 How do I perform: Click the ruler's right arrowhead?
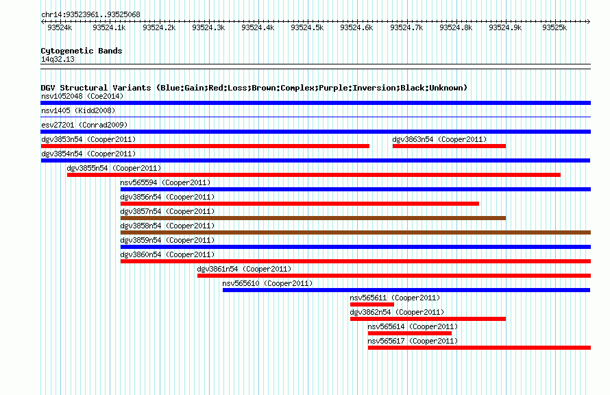[x=588, y=22]
